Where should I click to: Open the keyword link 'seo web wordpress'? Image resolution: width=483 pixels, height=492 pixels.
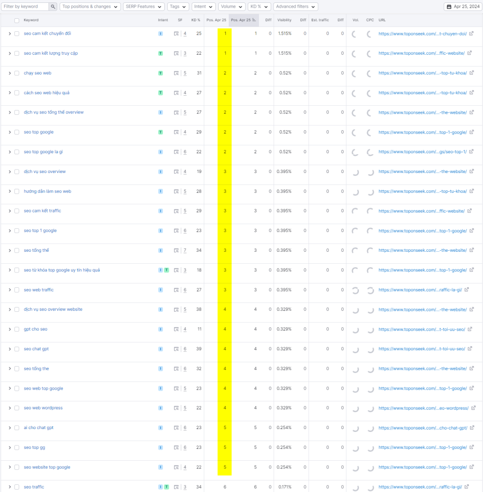pos(43,408)
